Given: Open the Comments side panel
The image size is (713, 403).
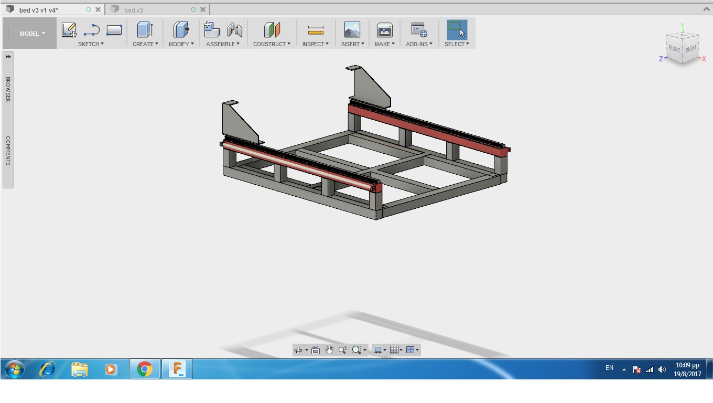Looking at the screenshot, I should coord(8,151).
